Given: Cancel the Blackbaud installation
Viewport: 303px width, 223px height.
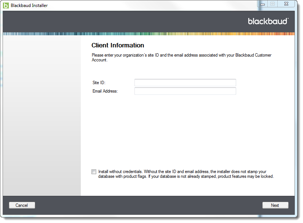Looking at the screenshot, I should coord(22,205).
